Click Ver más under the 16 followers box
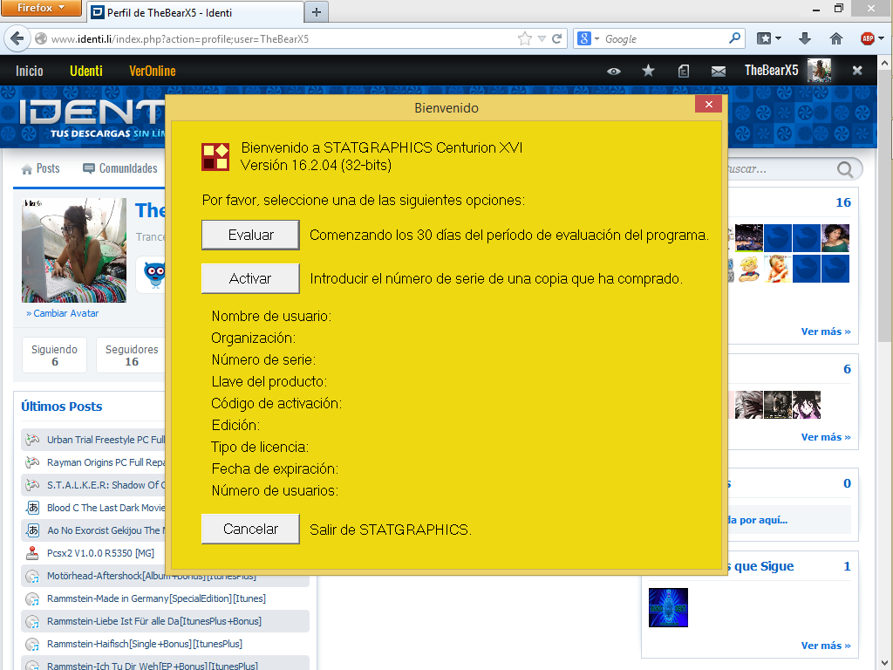The image size is (893, 670). 826,332
